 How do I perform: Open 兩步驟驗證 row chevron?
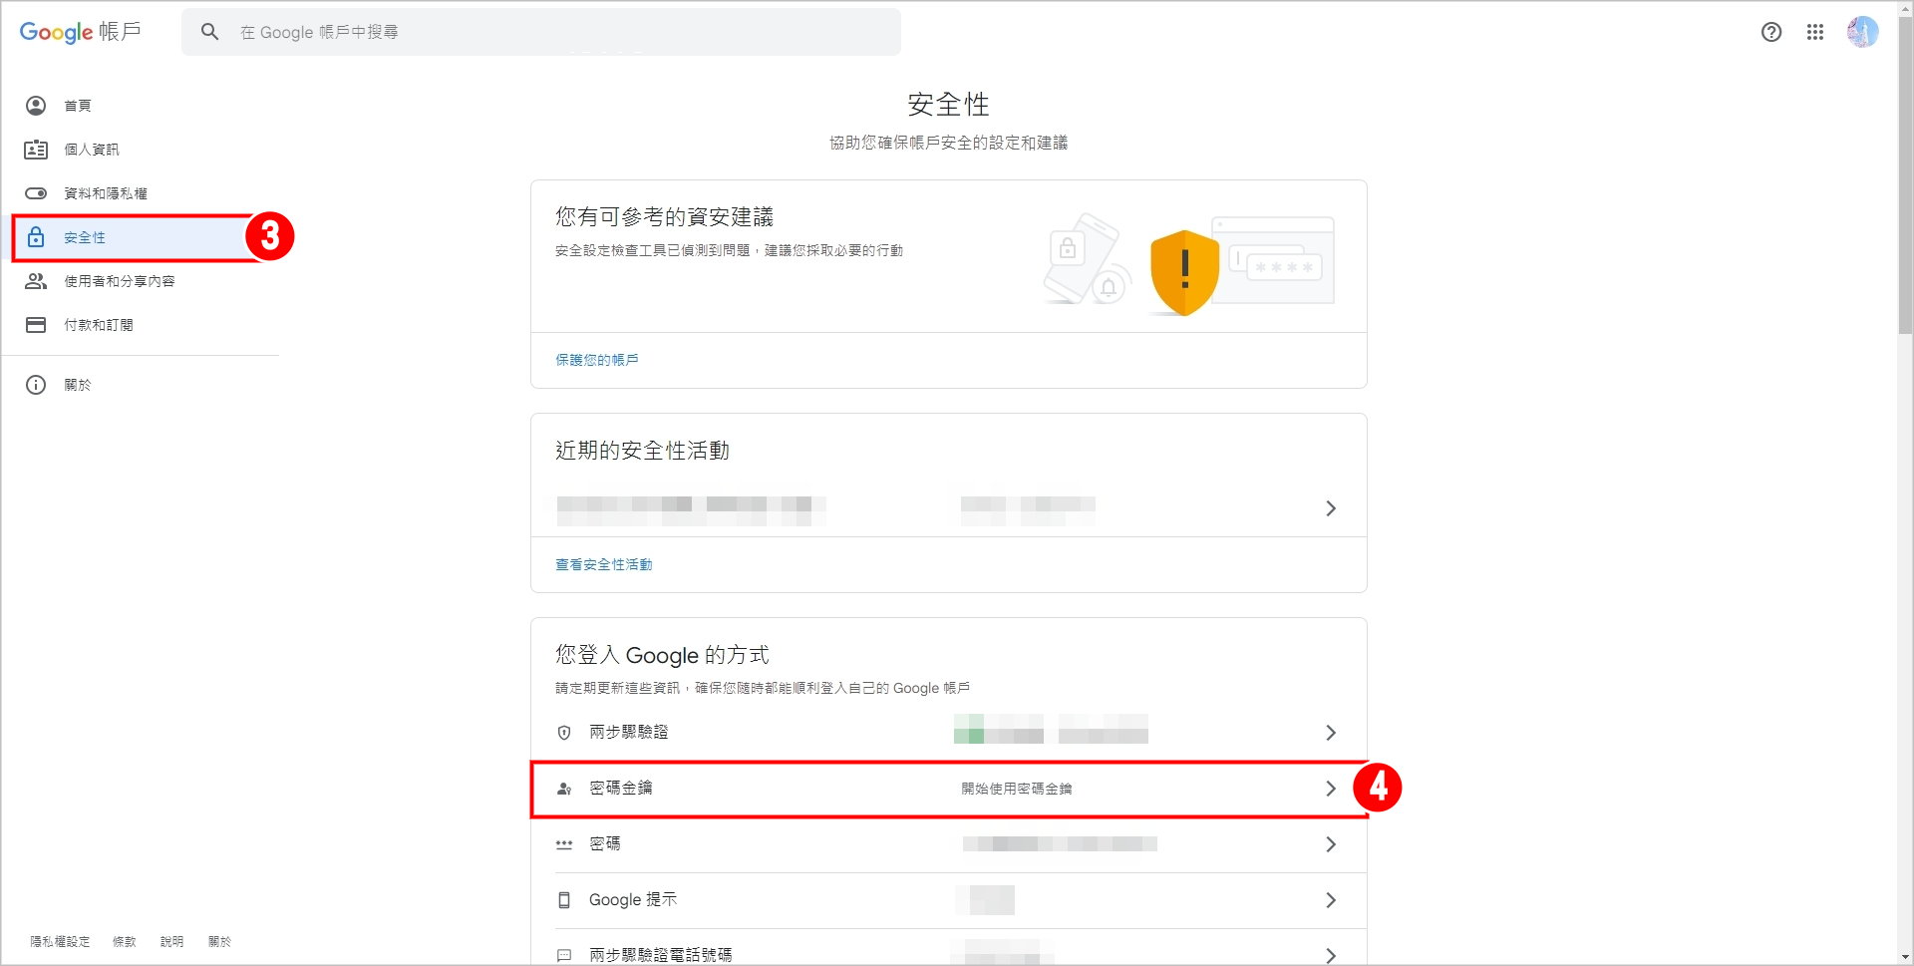click(x=1331, y=733)
